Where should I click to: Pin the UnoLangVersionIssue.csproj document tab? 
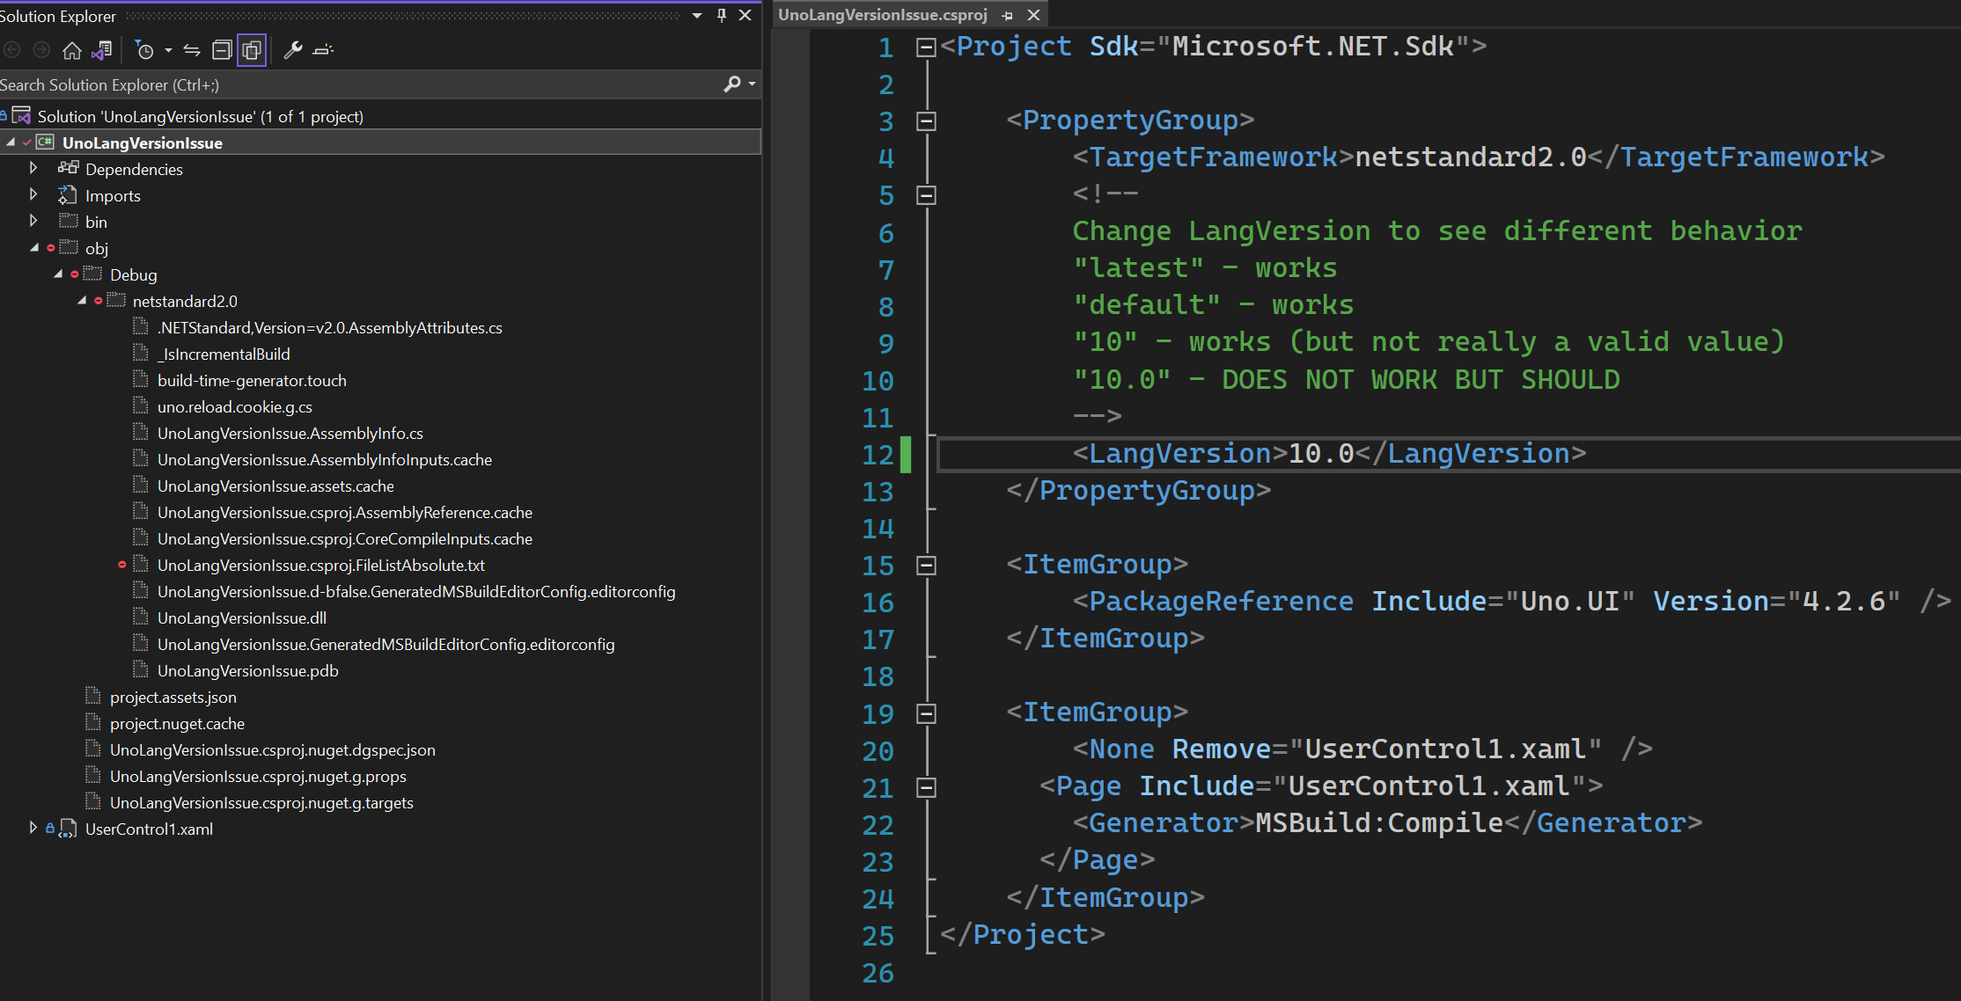point(1006,15)
